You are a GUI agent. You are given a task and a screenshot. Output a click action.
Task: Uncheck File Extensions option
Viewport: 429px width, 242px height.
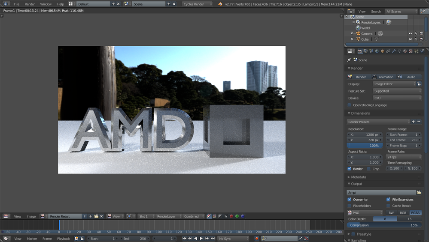coord(388,200)
